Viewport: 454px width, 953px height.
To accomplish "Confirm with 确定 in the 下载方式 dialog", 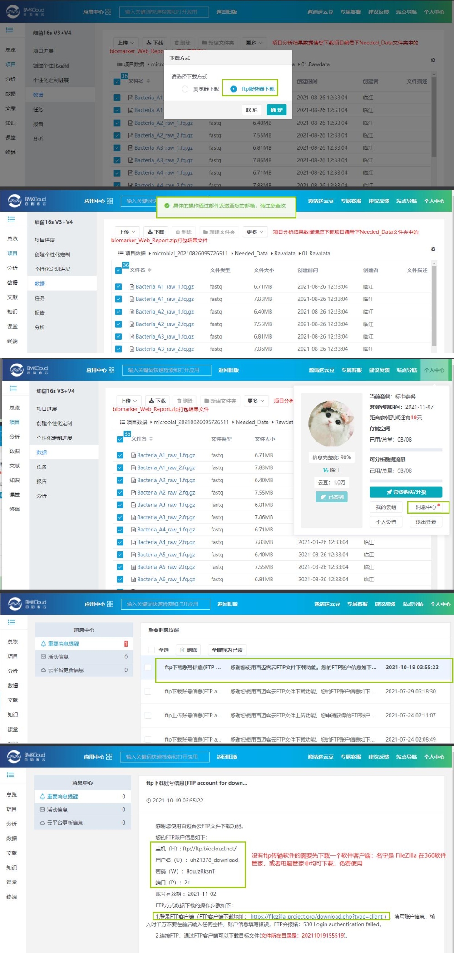I will [x=276, y=110].
